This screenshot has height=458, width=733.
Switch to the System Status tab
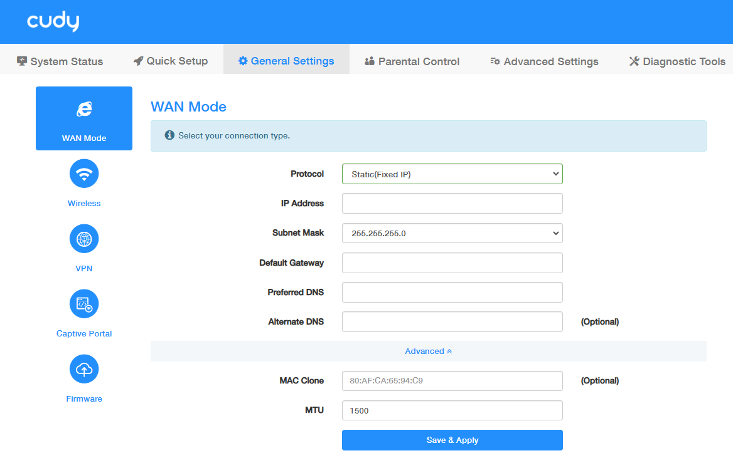coord(60,61)
